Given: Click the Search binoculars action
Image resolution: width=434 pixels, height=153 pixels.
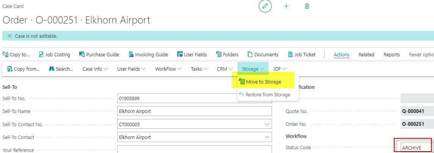Looking at the screenshot, I should tap(61, 69).
